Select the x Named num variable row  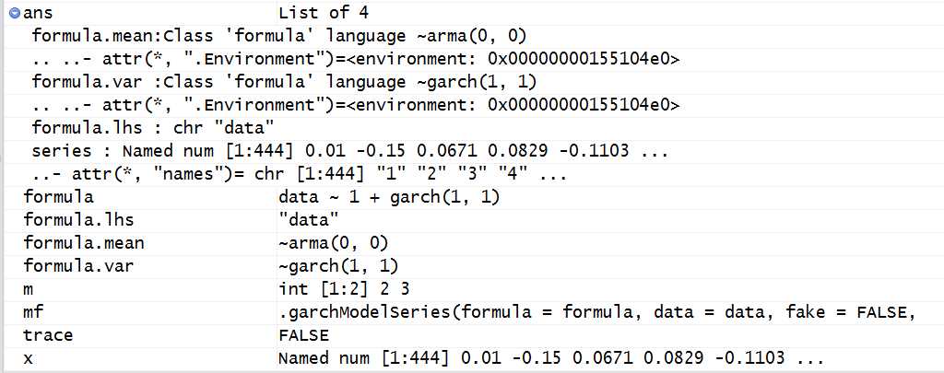click(x=472, y=358)
